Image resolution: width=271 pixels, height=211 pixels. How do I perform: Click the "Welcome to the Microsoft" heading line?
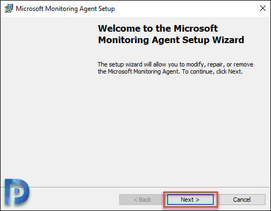click(158, 28)
